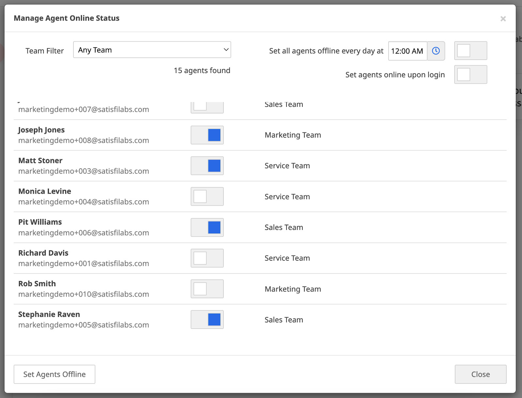The width and height of the screenshot is (522, 398).
Task: Close dialog with the X icon
Action: (x=503, y=19)
